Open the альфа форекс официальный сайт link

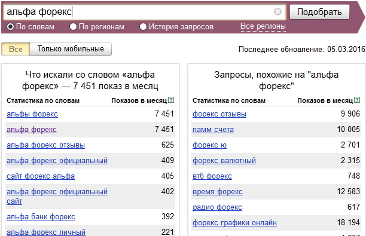tap(57, 196)
